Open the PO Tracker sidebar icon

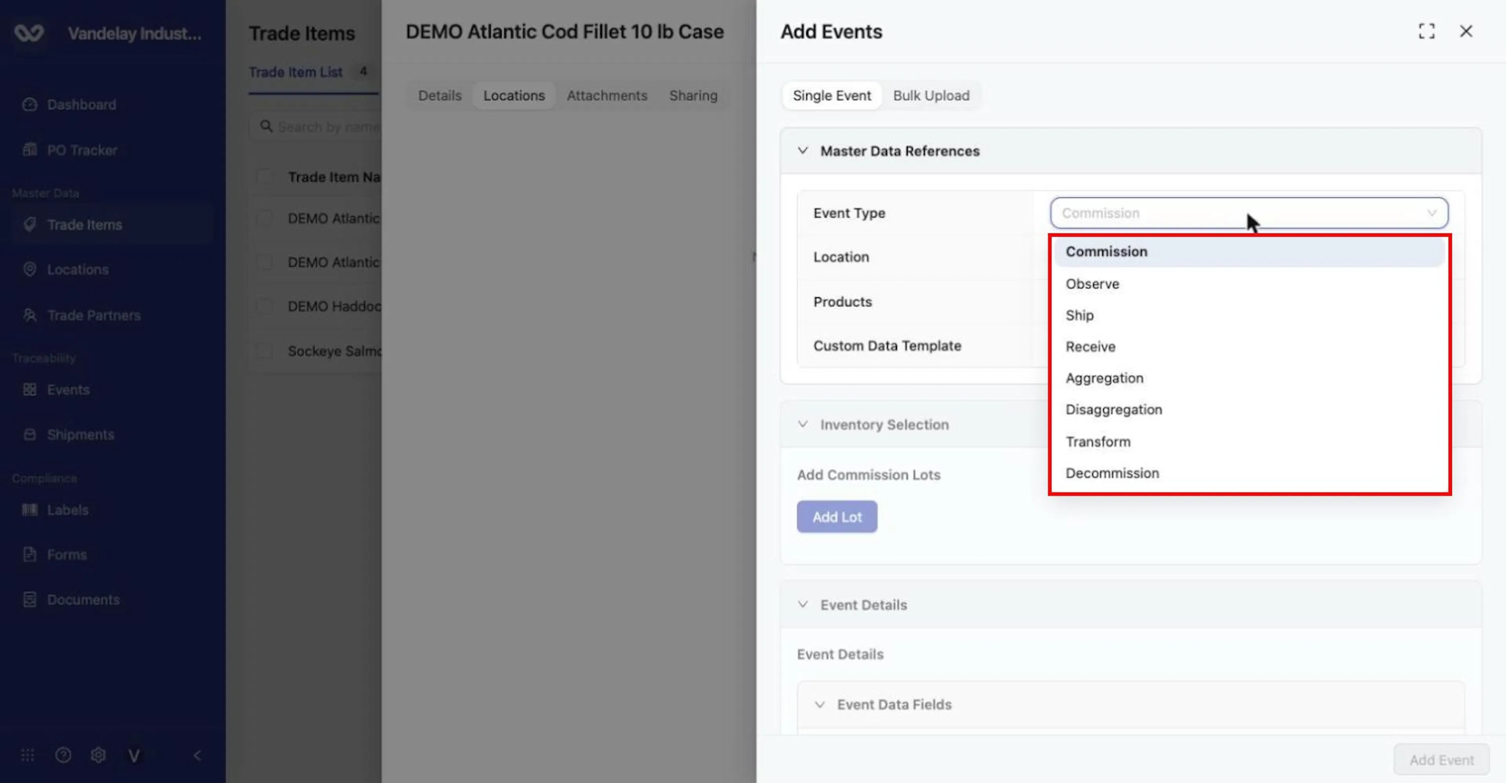coord(30,150)
